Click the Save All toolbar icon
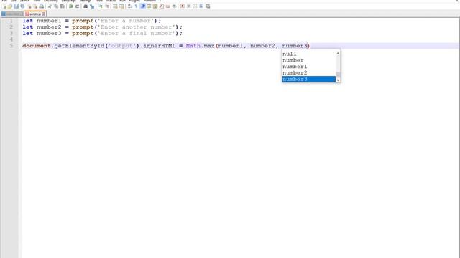Image resolution: width=460 pixels, height=258 pixels. click(x=22, y=6)
